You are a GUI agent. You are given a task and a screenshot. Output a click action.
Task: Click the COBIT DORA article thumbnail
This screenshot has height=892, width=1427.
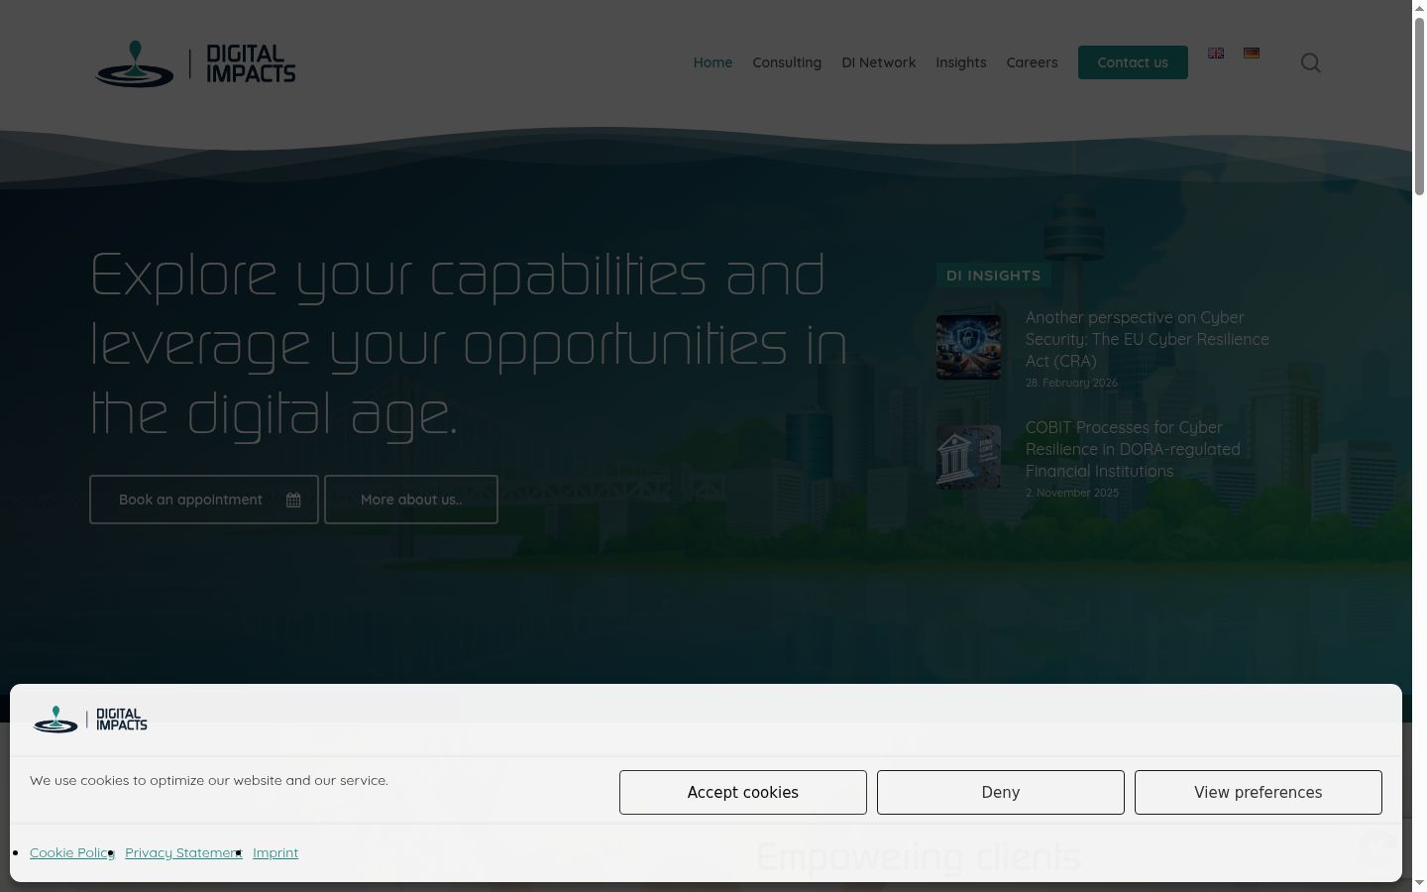969,457
